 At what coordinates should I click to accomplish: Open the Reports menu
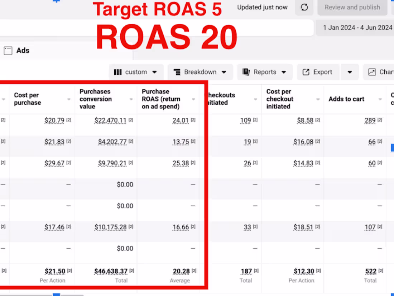(265, 72)
